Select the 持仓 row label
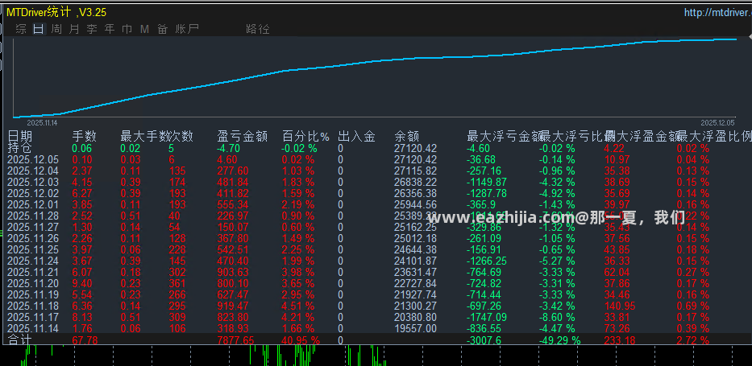The width and height of the screenshot is (752, 366). [20, 148]
